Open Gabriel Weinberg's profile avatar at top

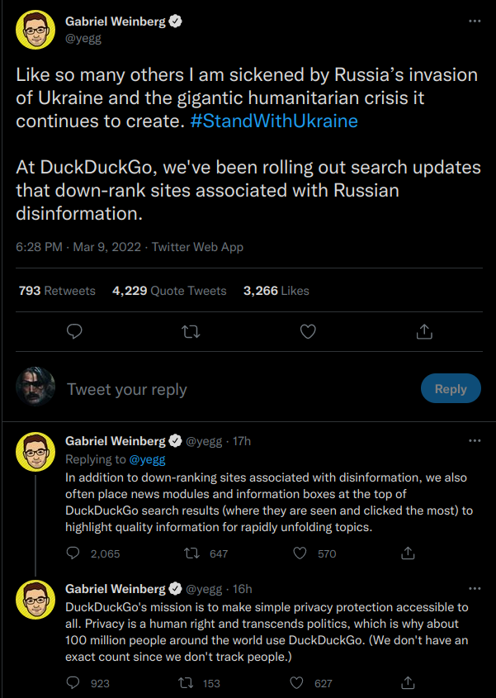(x=36, y=31)
